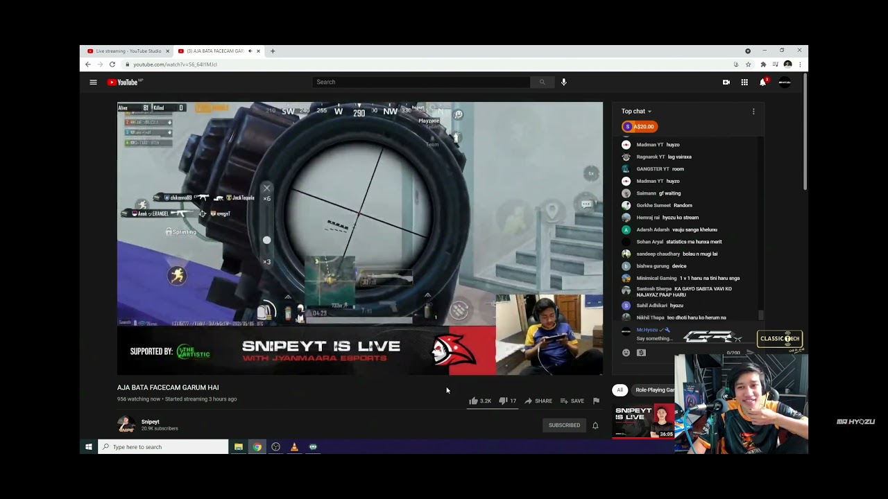Open the YouTube hamburger guide menu
The image size is (888, 499).
tap(93, 82)
